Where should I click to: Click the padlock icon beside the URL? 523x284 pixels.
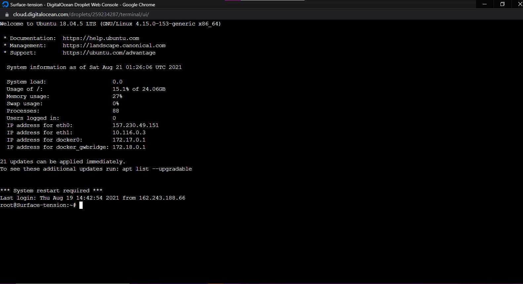pos(7,15)
